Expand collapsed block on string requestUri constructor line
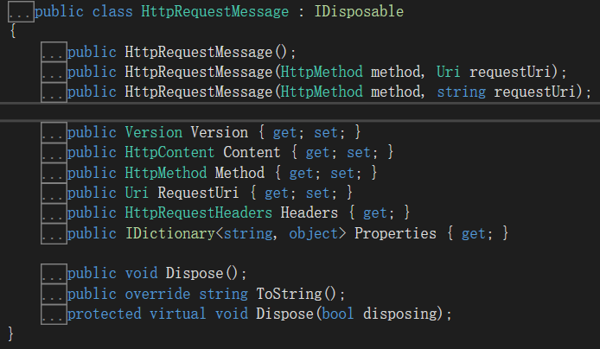The height and width of the screenshot is (349, 600). [x=54, y=92]
